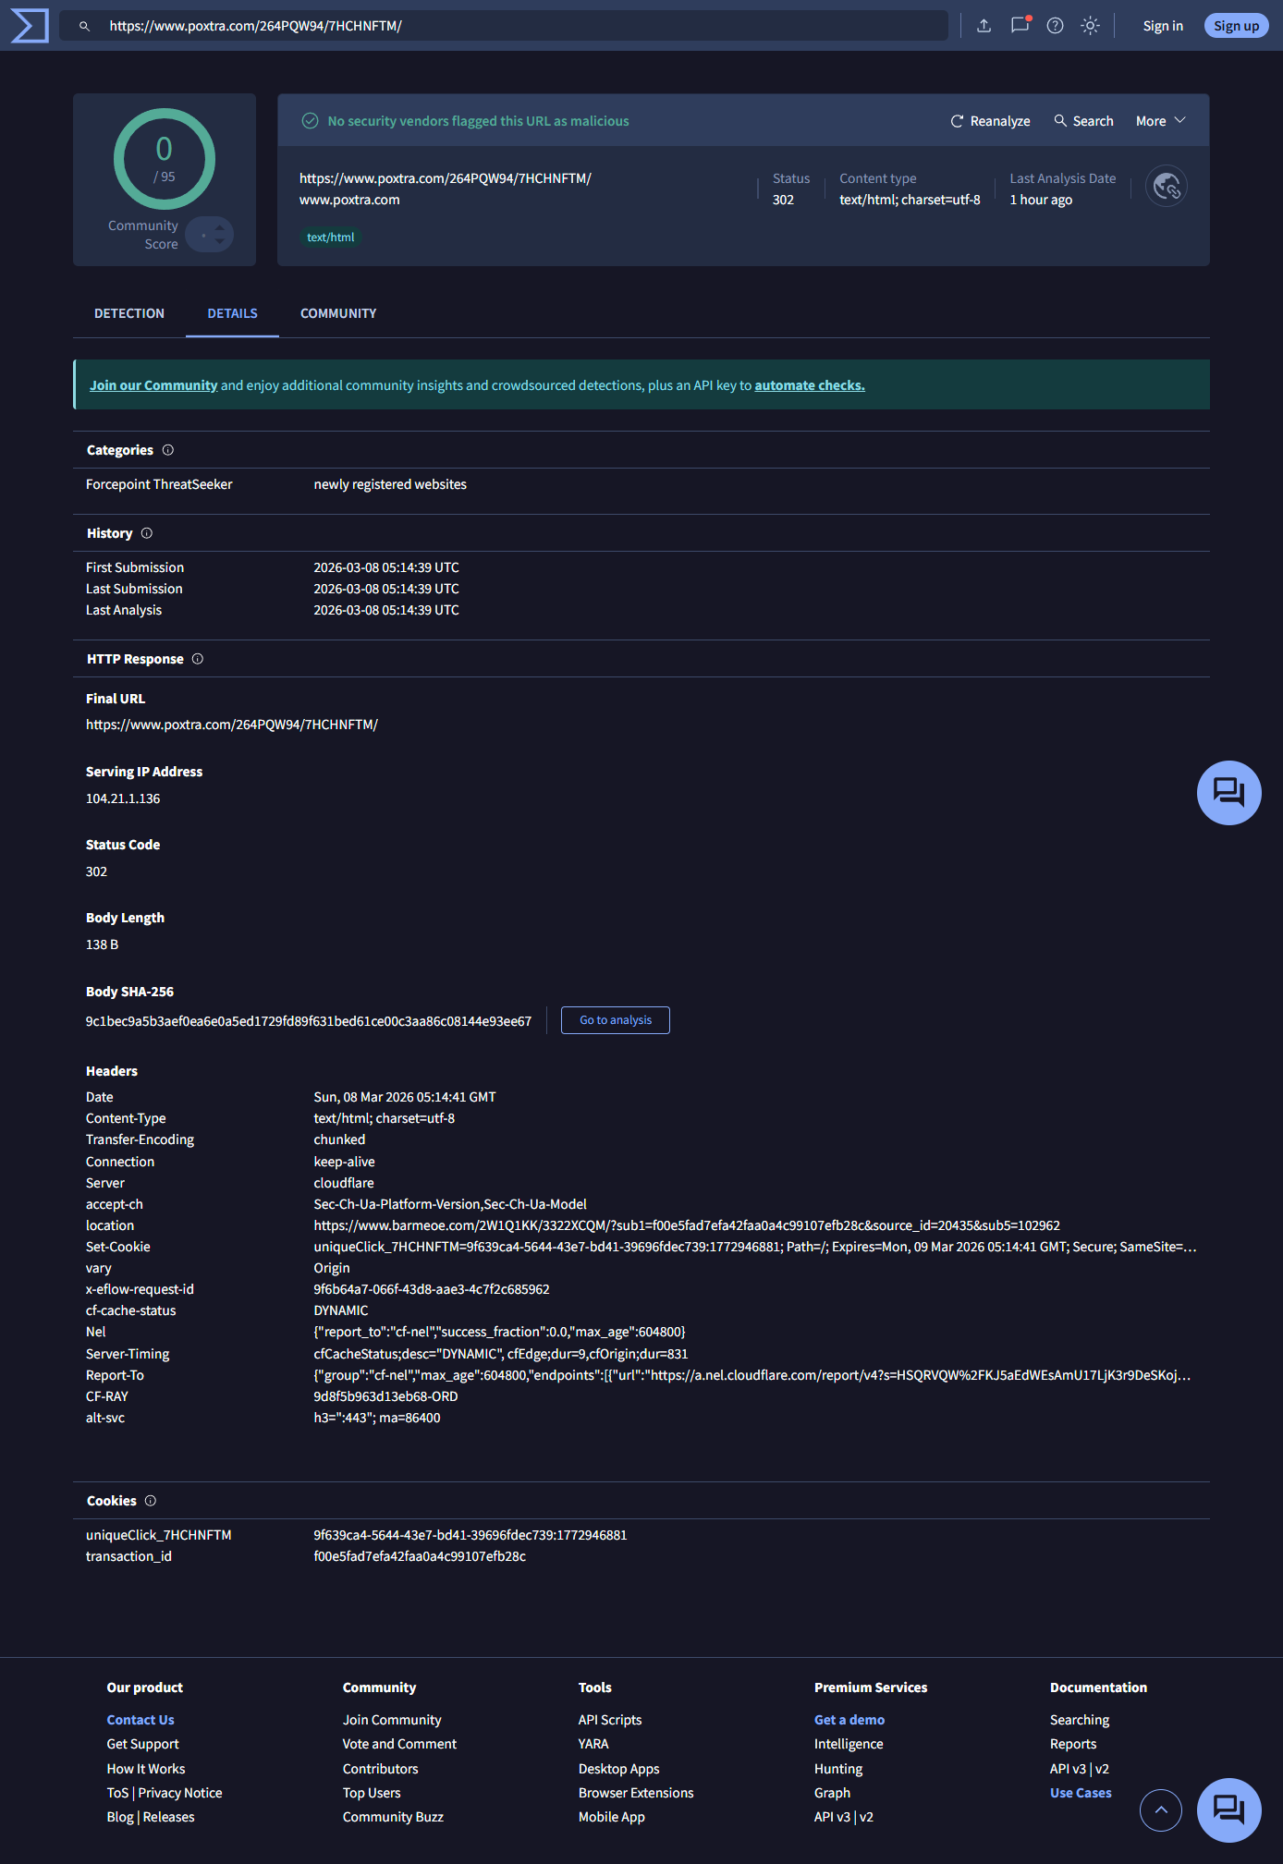Image resolution: width=1283 pixels, height=1864 pixels.
Task: Click the Get a demo link
Action: [x=849, y=1720]
